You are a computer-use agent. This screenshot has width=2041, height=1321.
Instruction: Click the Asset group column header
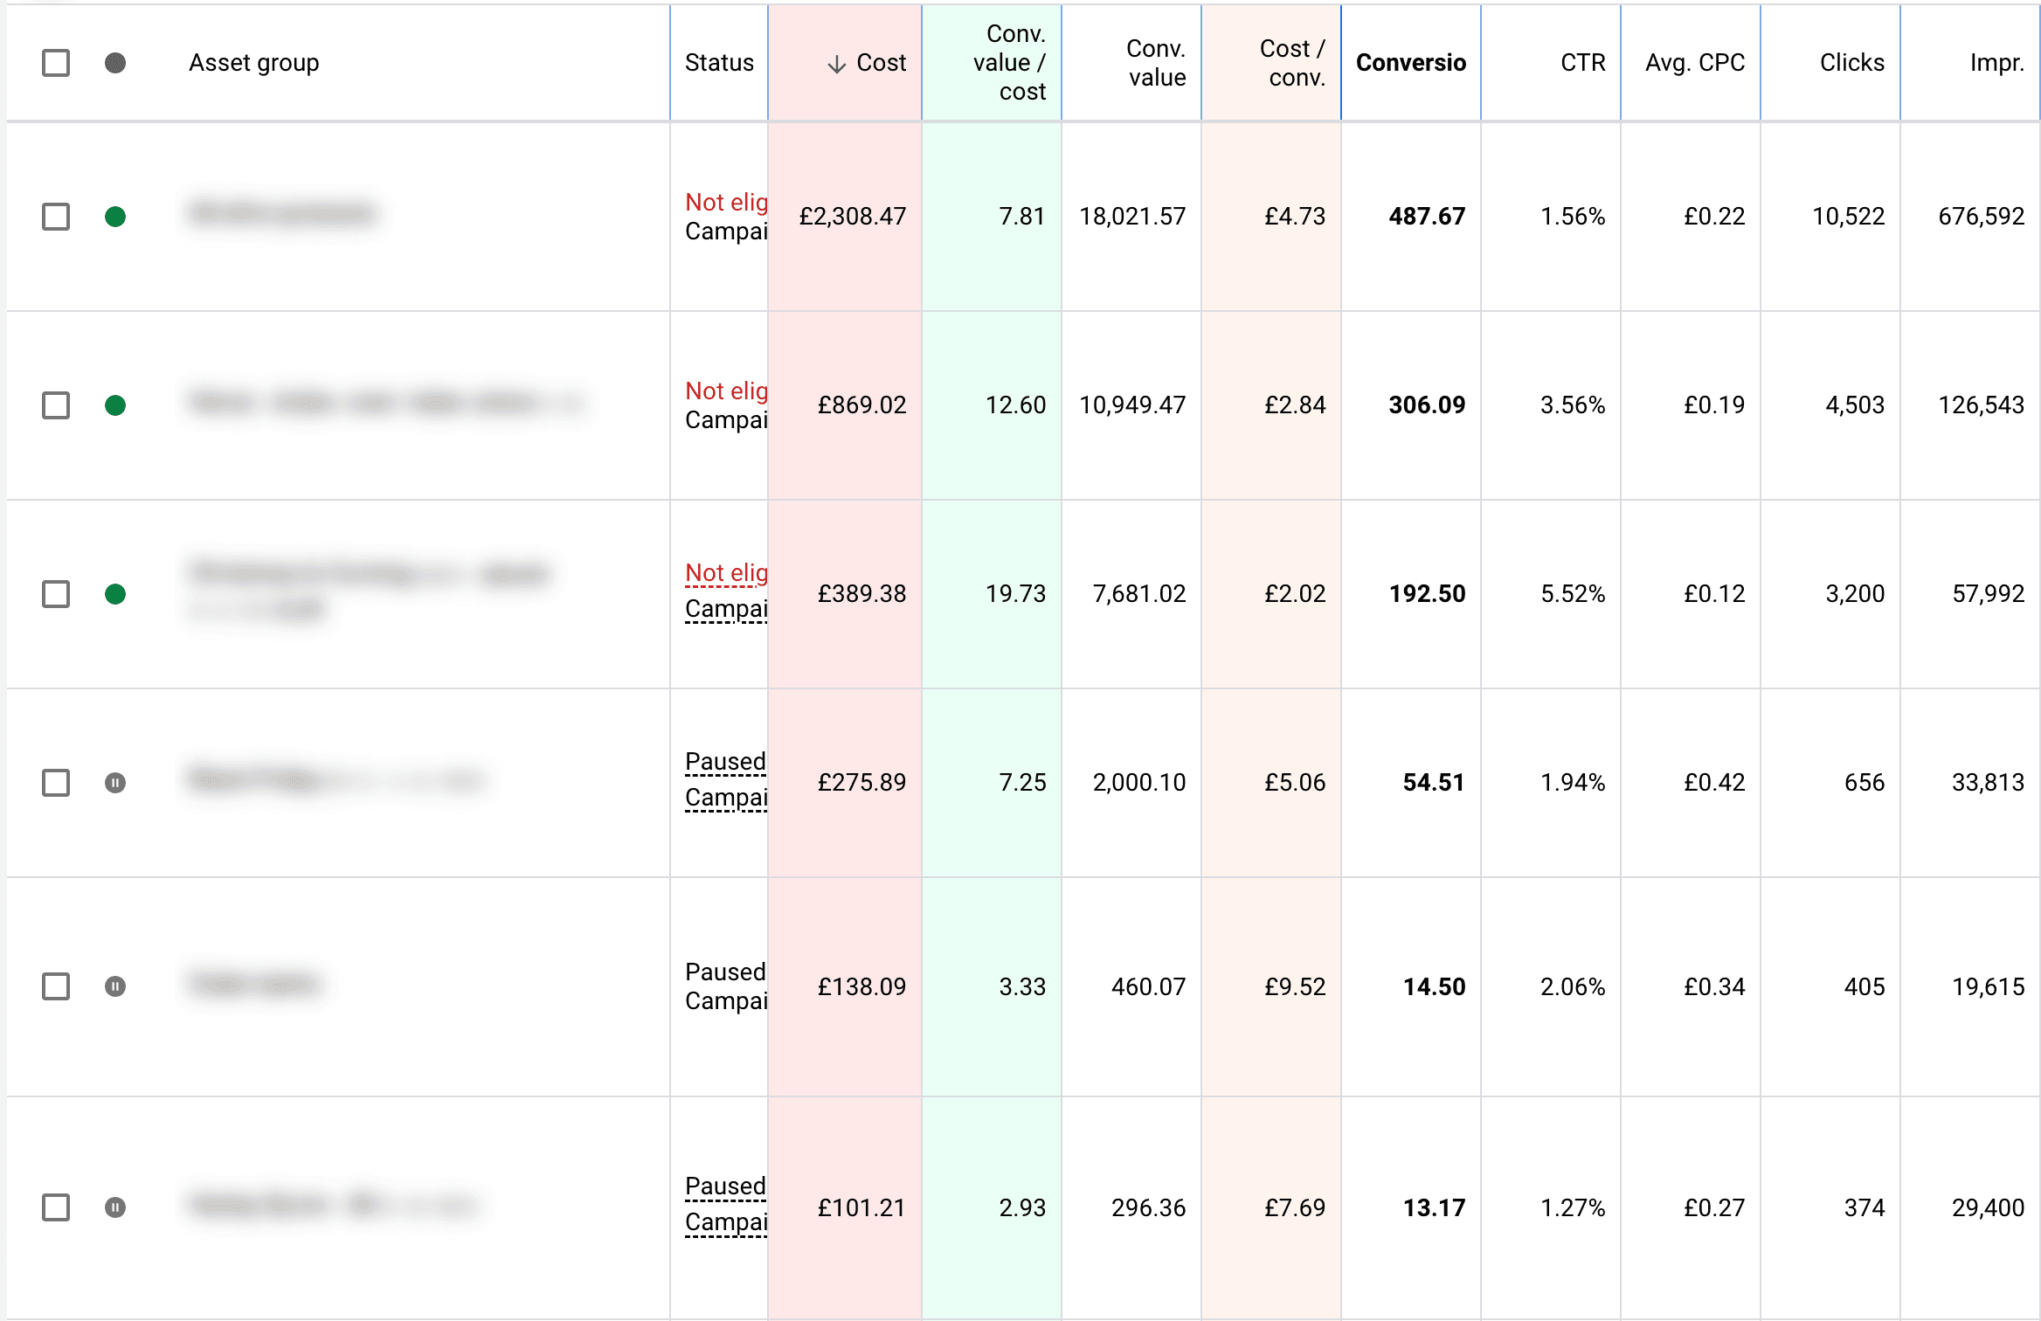(x=254, y=63)
